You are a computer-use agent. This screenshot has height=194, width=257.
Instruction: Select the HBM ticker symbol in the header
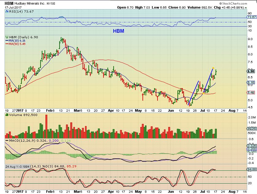pyautogui.click(x=9, y=3)
